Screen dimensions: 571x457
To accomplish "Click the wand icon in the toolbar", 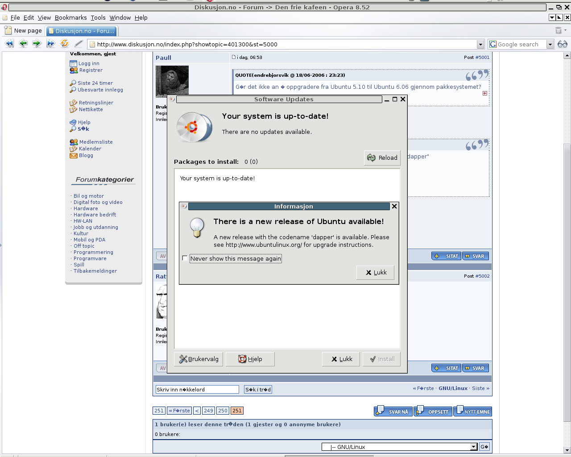I will click(79, 43).
